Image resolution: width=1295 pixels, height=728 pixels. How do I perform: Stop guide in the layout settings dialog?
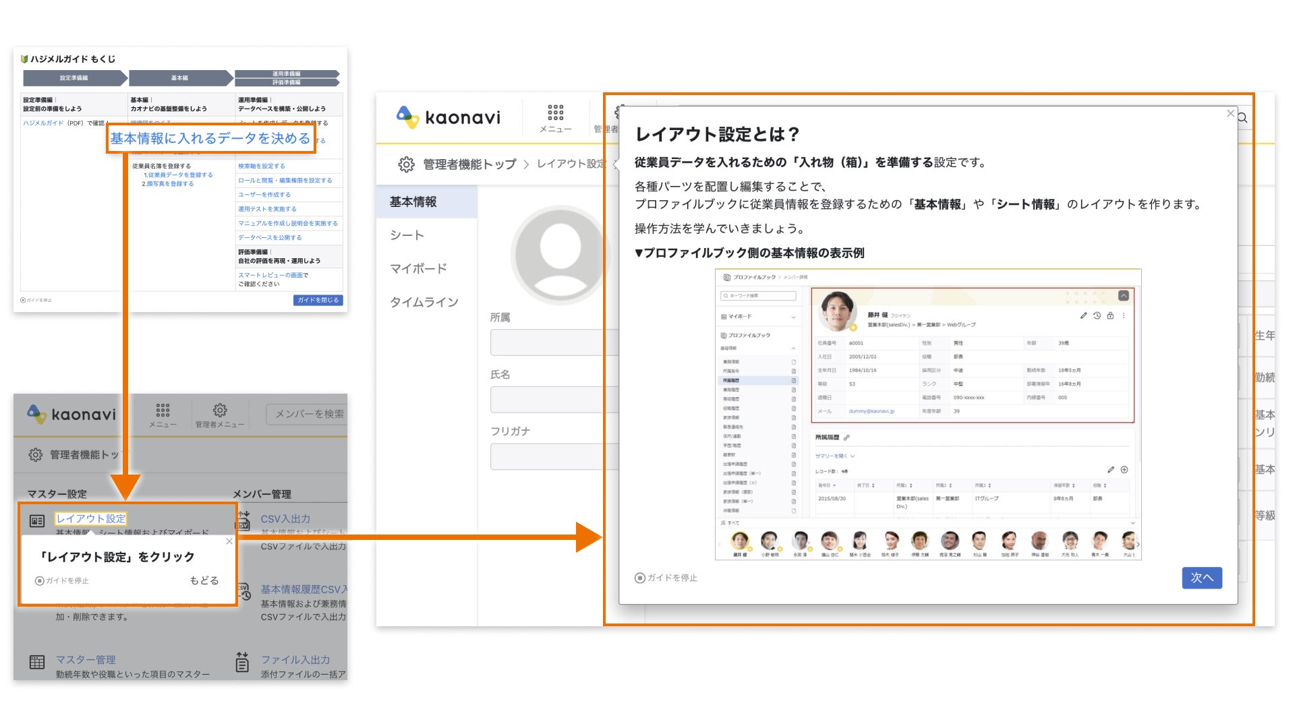666,578
